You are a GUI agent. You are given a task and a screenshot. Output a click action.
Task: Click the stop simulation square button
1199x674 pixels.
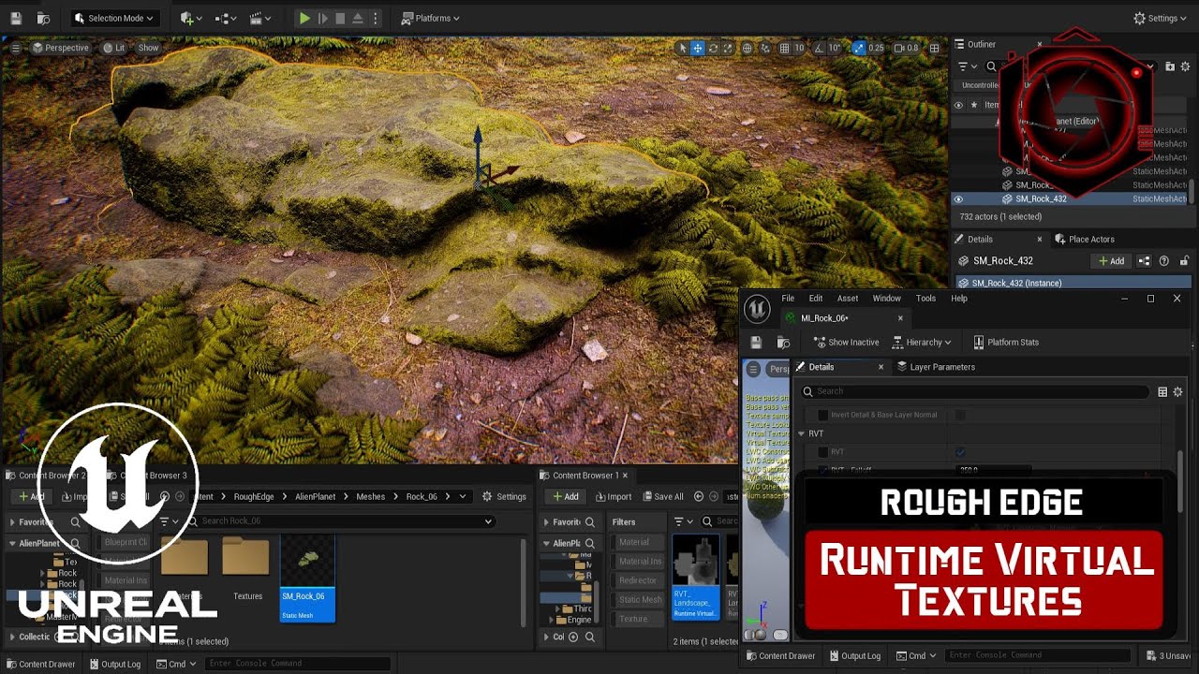click(340, 18)
